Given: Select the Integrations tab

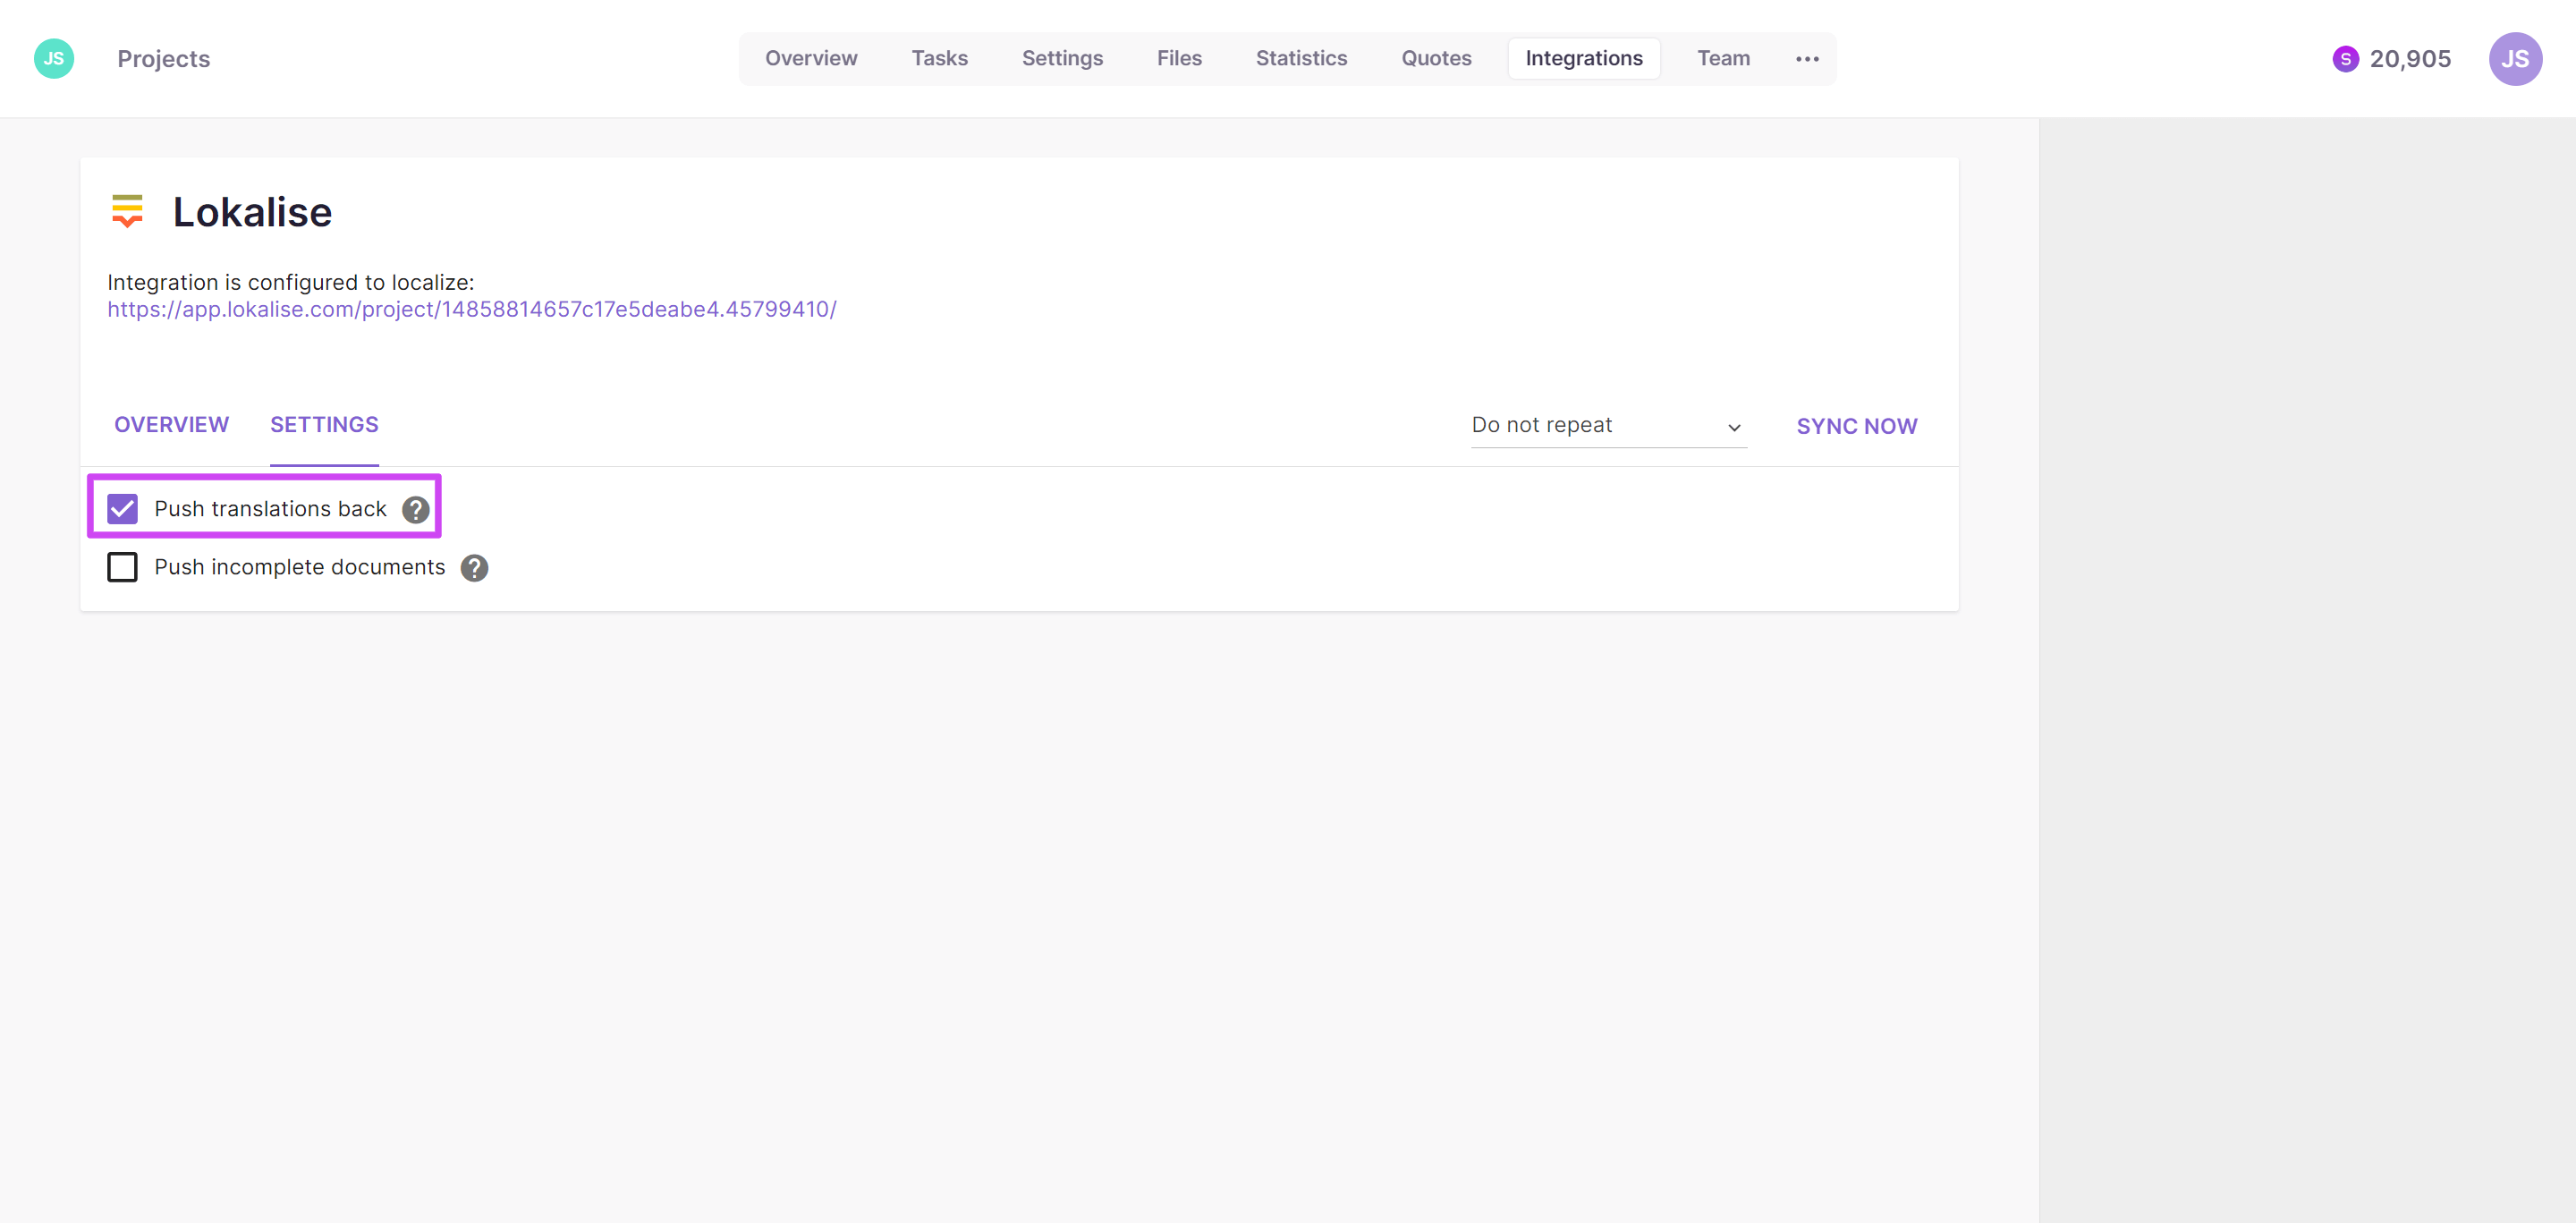Looking at the screenshot, I should point(1584,59).
